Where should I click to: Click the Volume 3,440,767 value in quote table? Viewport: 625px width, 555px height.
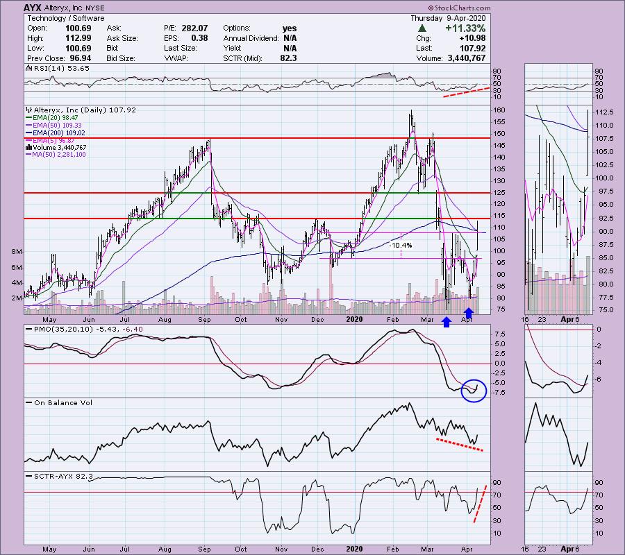(x=467, y=58)
